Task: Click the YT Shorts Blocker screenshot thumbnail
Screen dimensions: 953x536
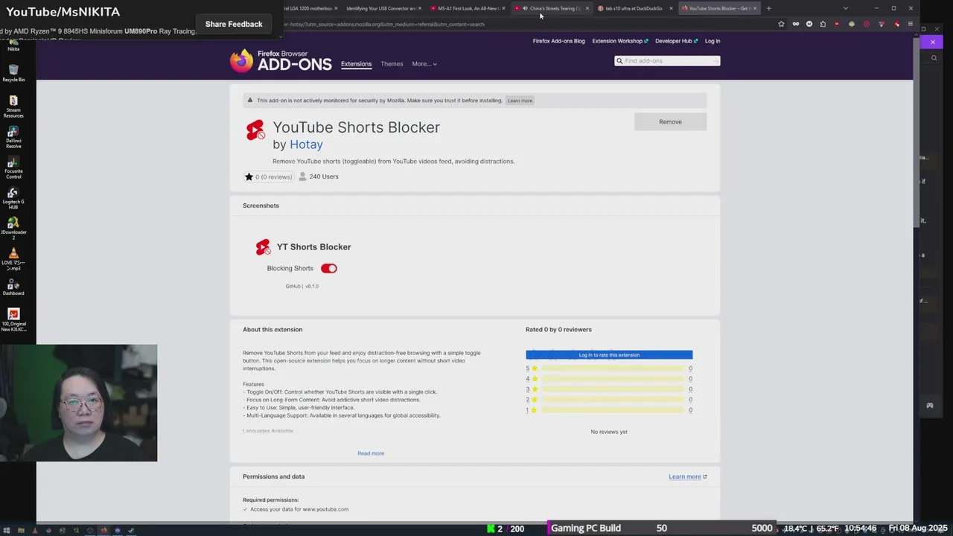Action: click(x=303, y=265)
